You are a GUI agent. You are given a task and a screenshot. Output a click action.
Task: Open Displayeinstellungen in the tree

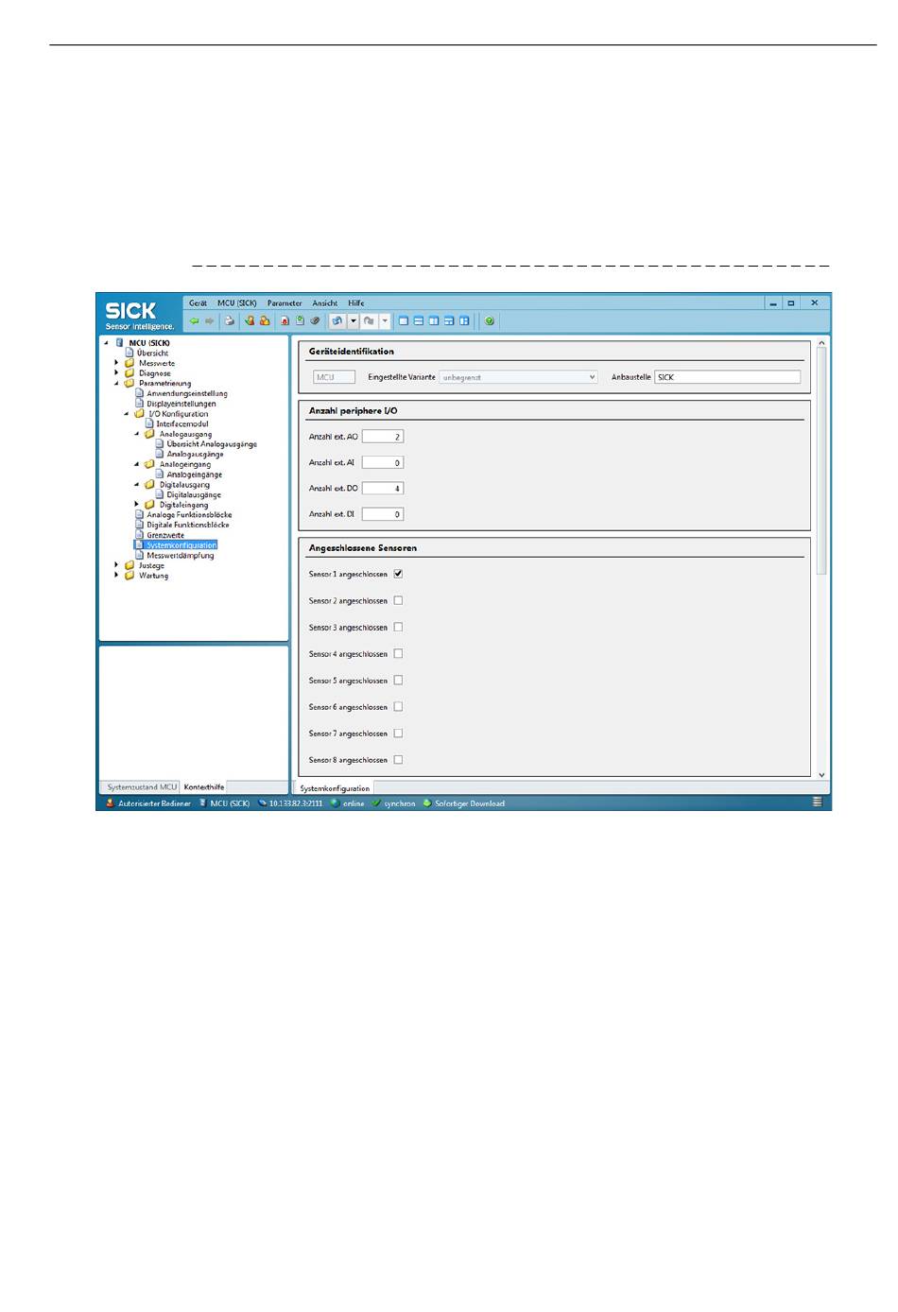[181, 404]
